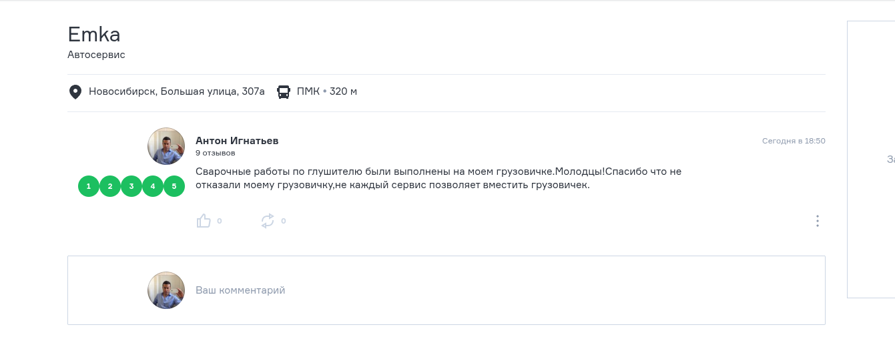Click the ПМК stop distance label
Screen dimensions: 895x341
(327, 91)
